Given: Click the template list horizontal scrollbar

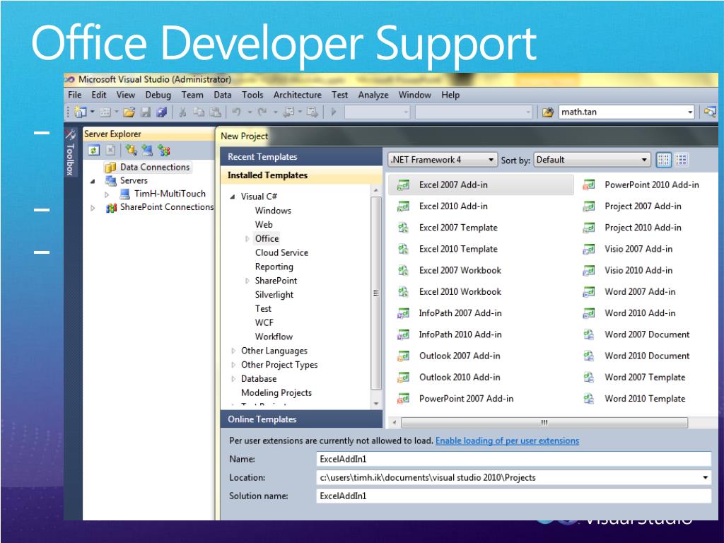Looking at the screenshot, I should 544,423.
